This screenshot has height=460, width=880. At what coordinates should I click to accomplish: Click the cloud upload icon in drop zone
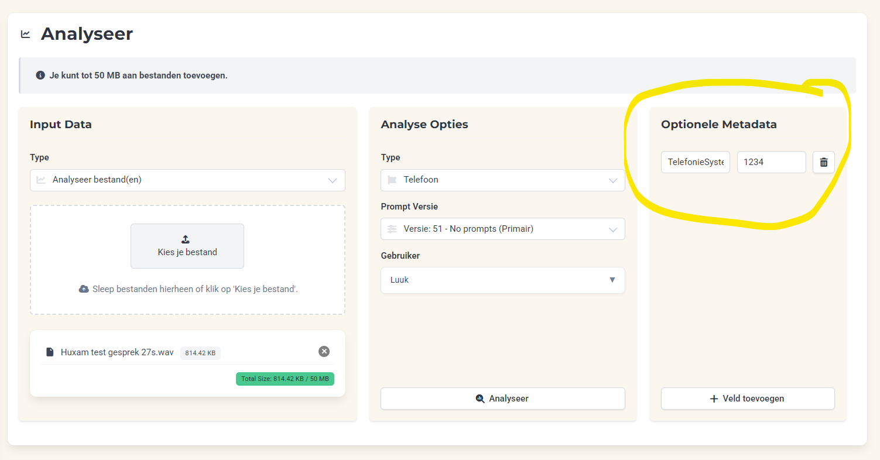(x=84, y=289)
